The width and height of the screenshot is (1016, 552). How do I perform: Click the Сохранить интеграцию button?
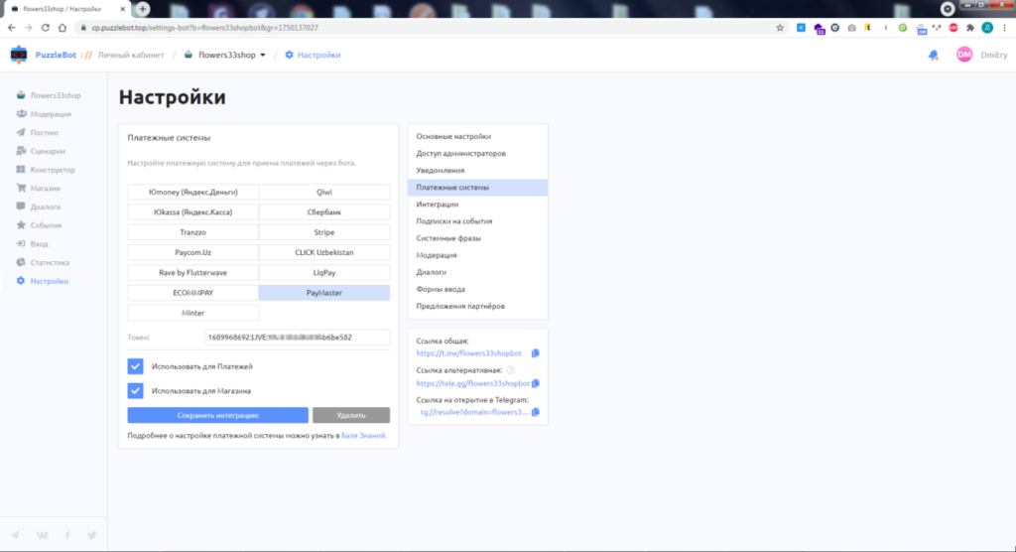tap(217, 415)
